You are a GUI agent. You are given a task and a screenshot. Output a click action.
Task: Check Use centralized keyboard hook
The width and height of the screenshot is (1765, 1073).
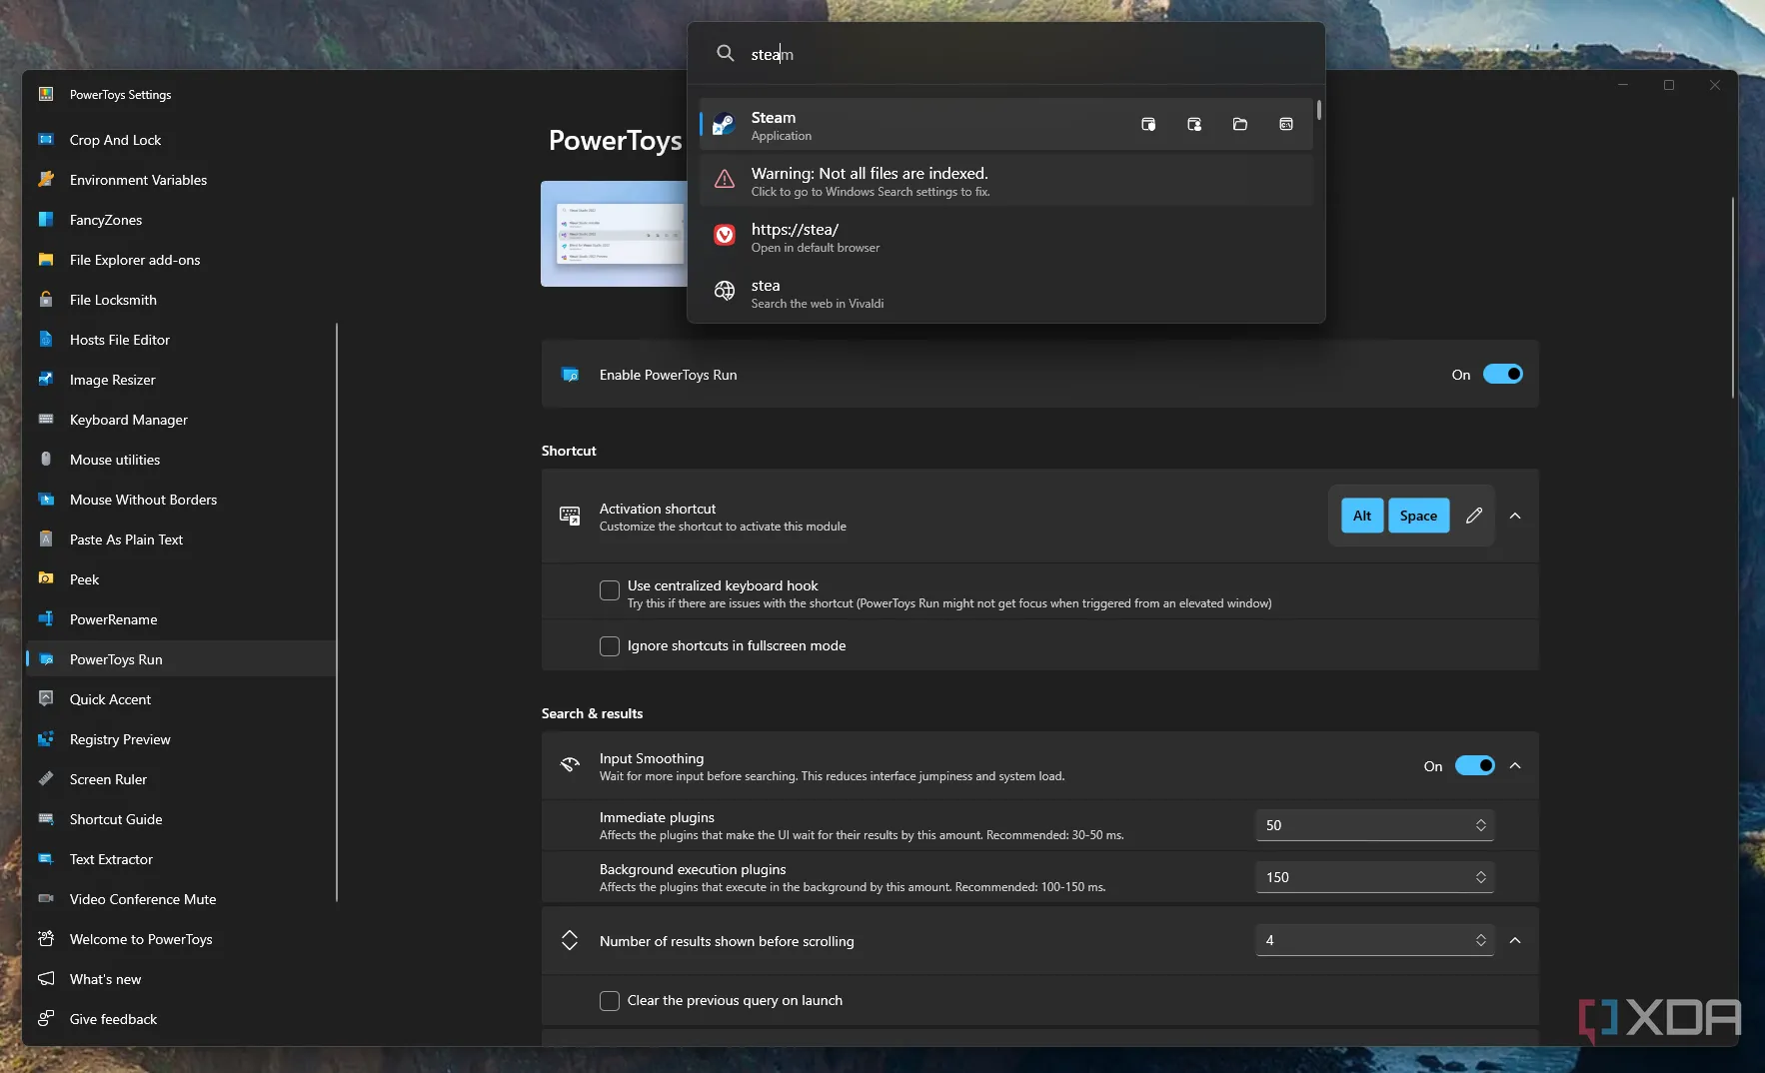click(609, 590)
